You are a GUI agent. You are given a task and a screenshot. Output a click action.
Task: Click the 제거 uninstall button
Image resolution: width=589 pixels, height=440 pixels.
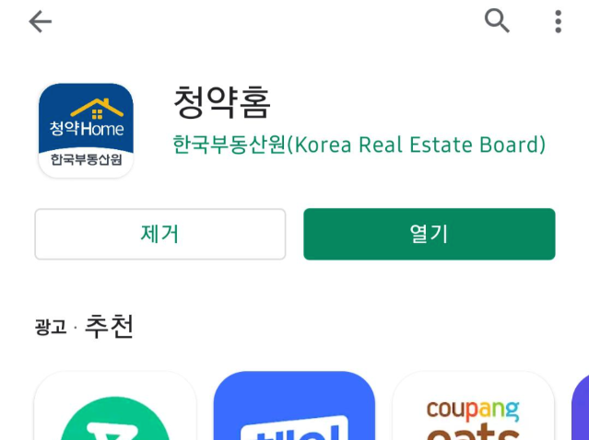(160, 234)
